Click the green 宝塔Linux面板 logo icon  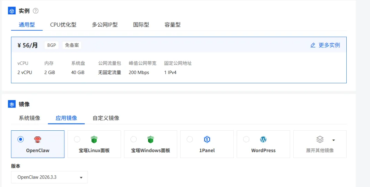(94, 140)
